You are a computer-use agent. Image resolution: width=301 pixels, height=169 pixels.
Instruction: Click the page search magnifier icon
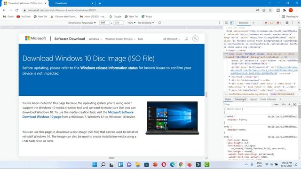(x=186, y=39)
